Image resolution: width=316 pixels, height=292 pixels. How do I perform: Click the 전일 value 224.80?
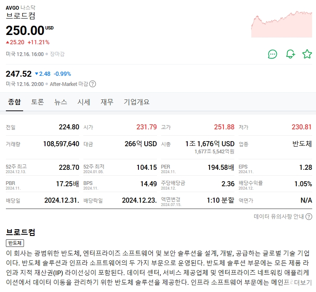pos(69,127)
